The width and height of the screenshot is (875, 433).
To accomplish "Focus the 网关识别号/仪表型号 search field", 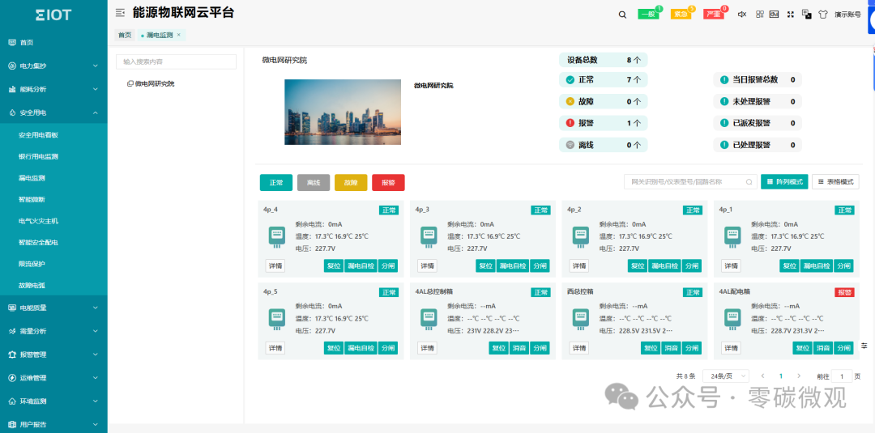I will (x=690, y=181).
